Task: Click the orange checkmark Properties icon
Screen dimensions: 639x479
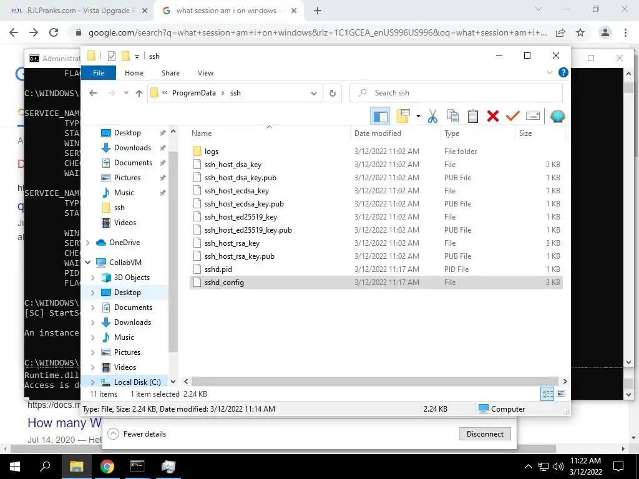Action: [x=513, y=117]
